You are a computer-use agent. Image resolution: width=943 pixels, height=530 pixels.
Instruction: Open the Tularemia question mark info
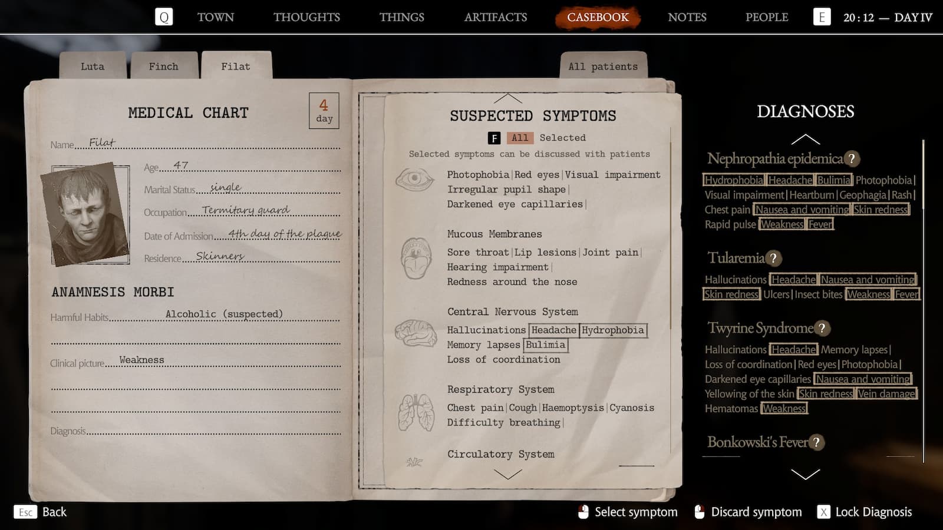click(774, 258)
